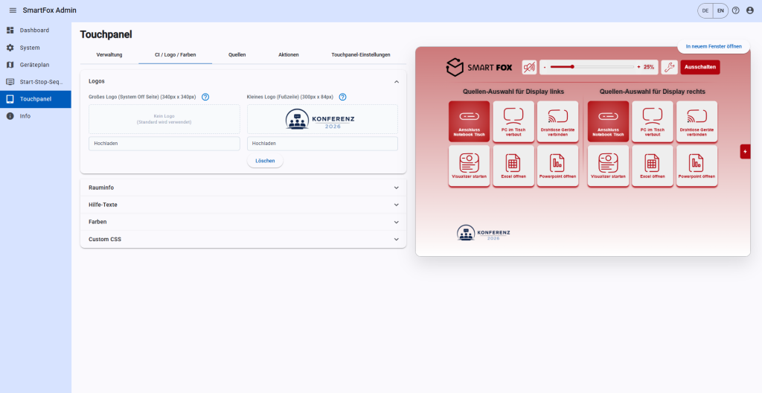This screenshot has height=393, width=762.
Task: Switch to the CI / Logo / Farben tab
Action: pyautogui.click(x=176, y=54)
